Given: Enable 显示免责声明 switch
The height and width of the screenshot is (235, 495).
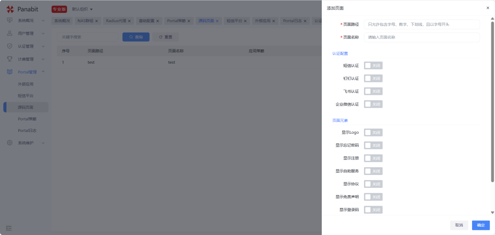Looking at the screenshot, I should (373, 197).
